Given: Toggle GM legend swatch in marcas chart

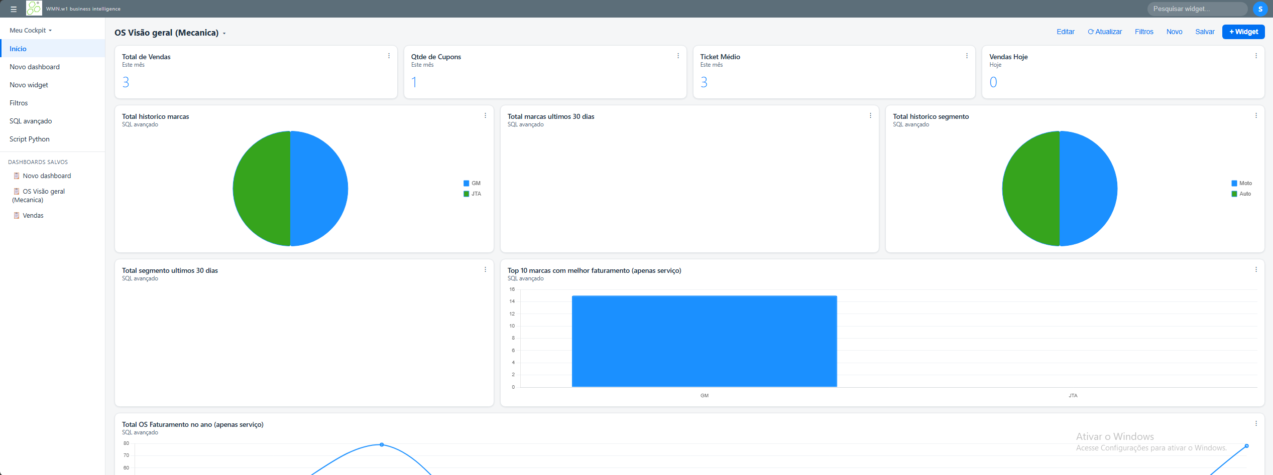Looking at the screenshot, I should coord(467,183).
